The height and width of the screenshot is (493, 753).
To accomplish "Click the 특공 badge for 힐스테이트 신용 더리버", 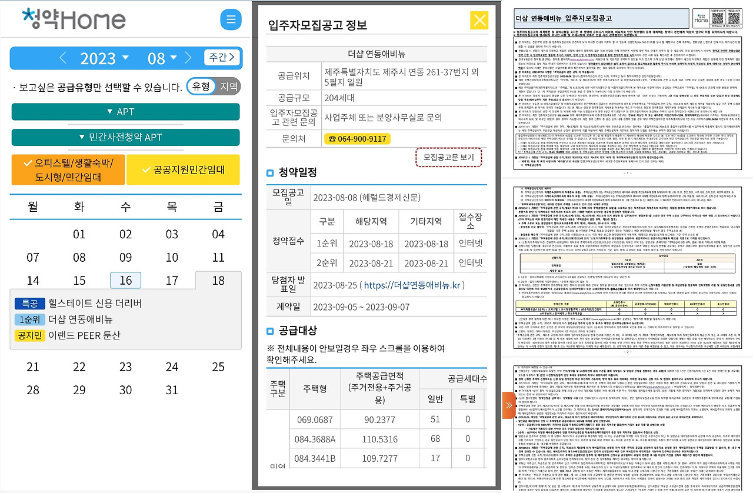I will [30, 304].
